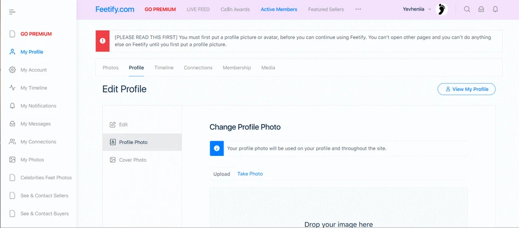Open the Membership profile tab
The width and height of the screenshot is (519, 228).
pos(237,68)
